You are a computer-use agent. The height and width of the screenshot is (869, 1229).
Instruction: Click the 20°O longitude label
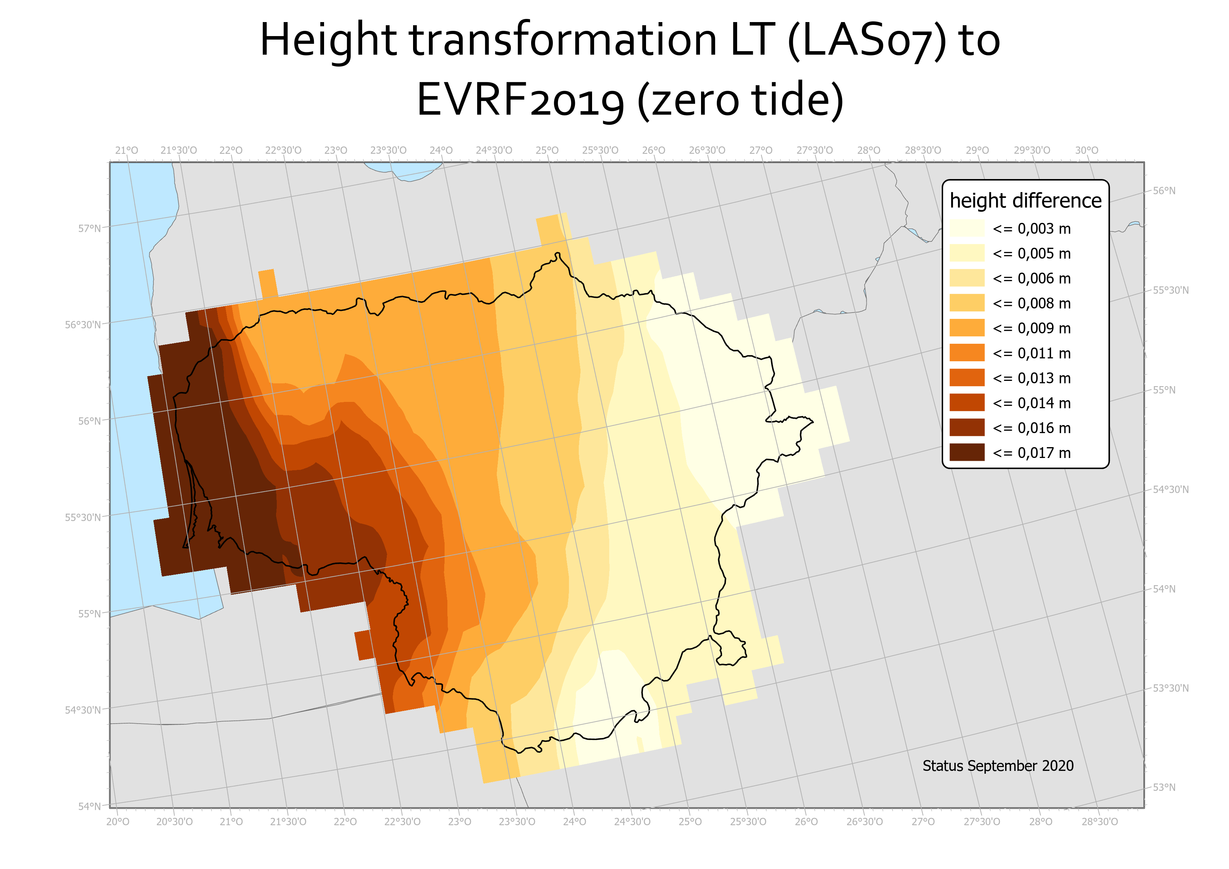[x=118, y=821]
